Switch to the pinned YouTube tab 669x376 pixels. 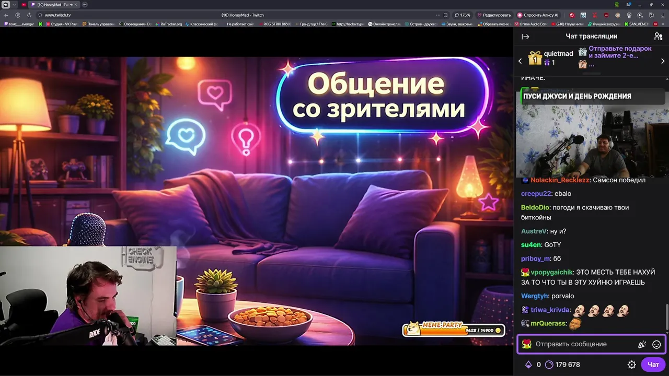point(24,5)
